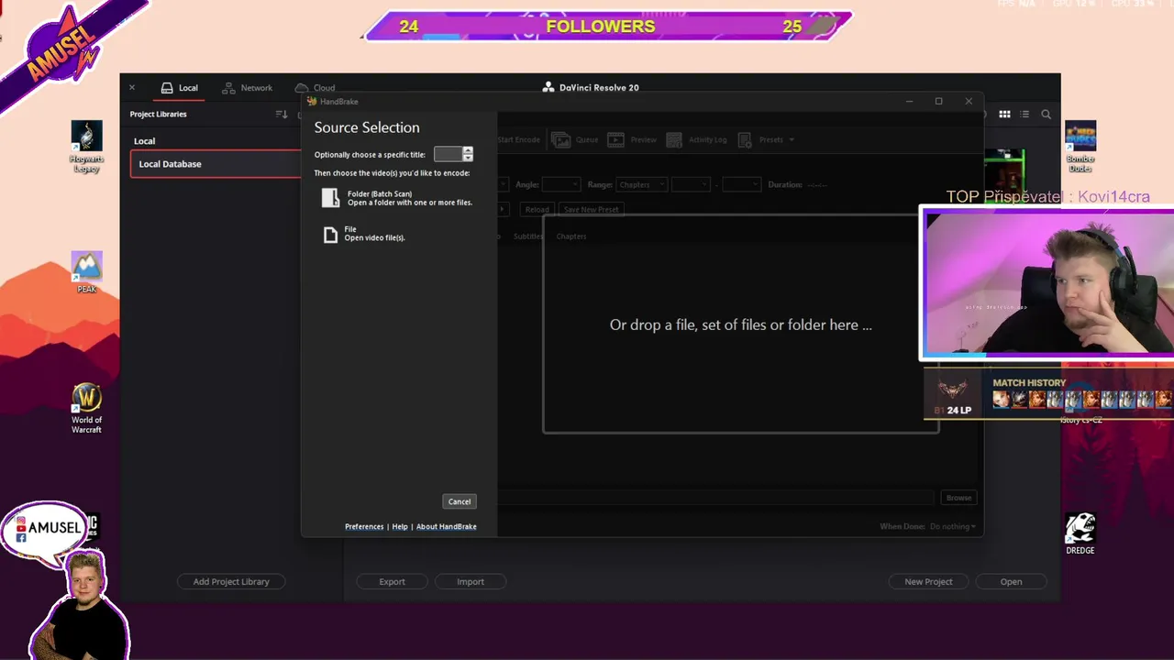This screenshot has width=1174, height=660.
Task: Open the When Done dropdown
Action: click(x=952, y=526)
